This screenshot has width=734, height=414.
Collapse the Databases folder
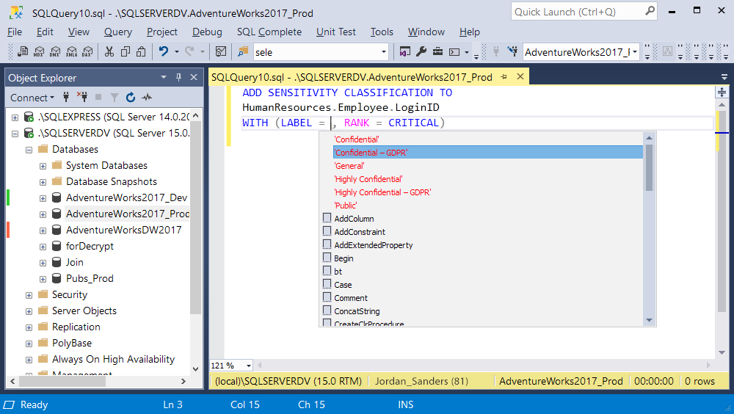tap(29, 150)
